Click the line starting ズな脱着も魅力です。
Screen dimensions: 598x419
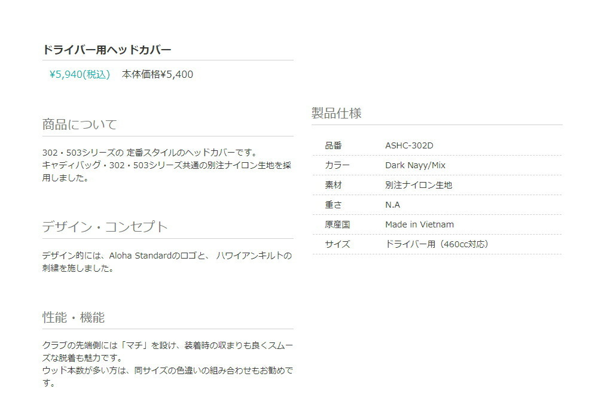coord(83,358)
